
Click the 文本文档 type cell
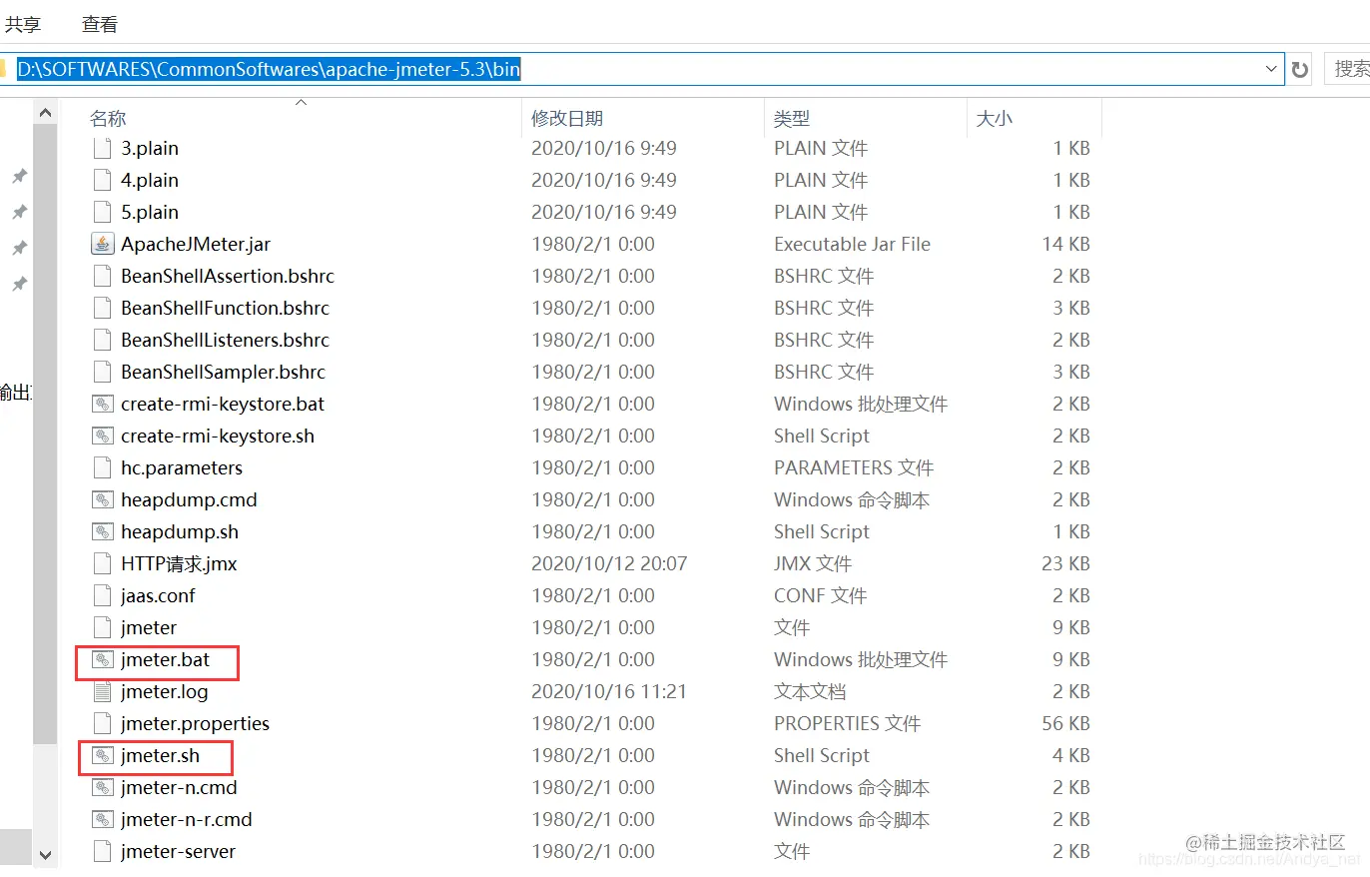click(x=810, y=691)
